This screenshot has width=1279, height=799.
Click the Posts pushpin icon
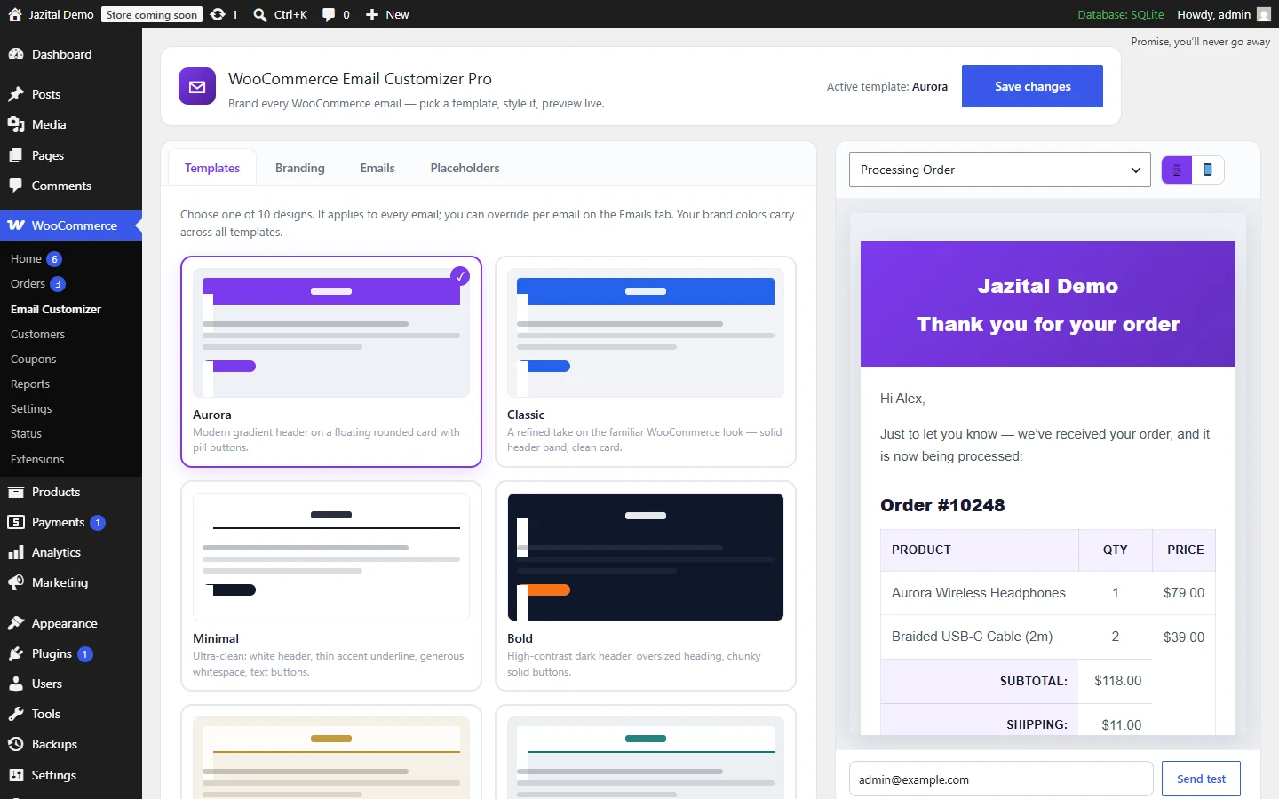click(x=16, y=94)
